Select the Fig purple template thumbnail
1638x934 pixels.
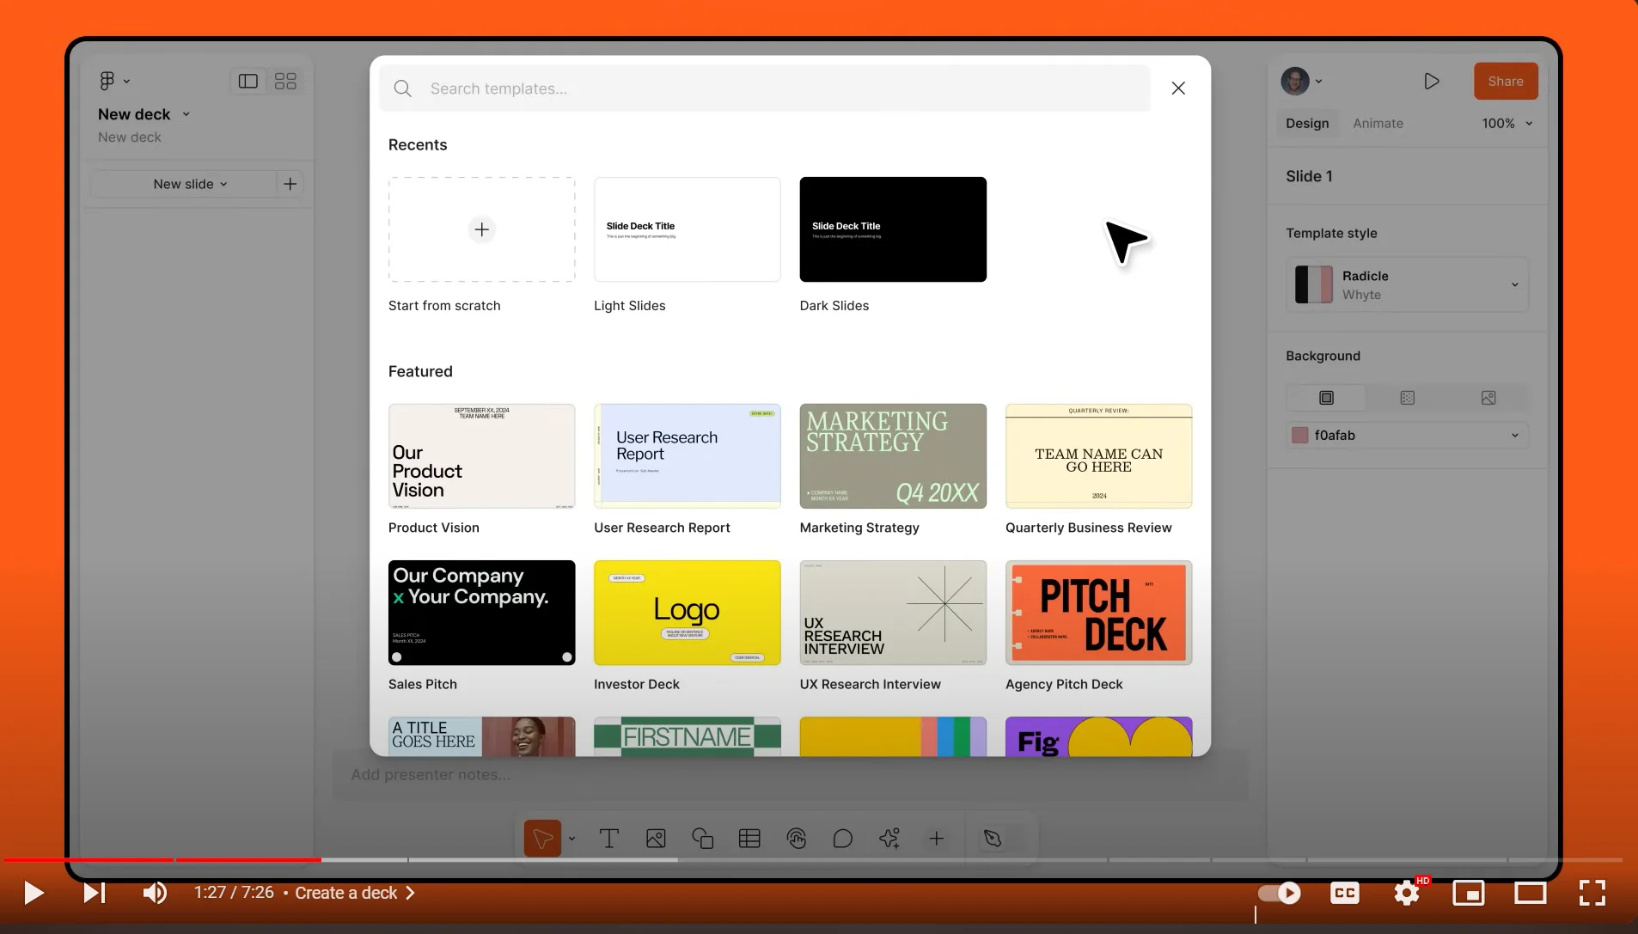tap(1099, 736)
